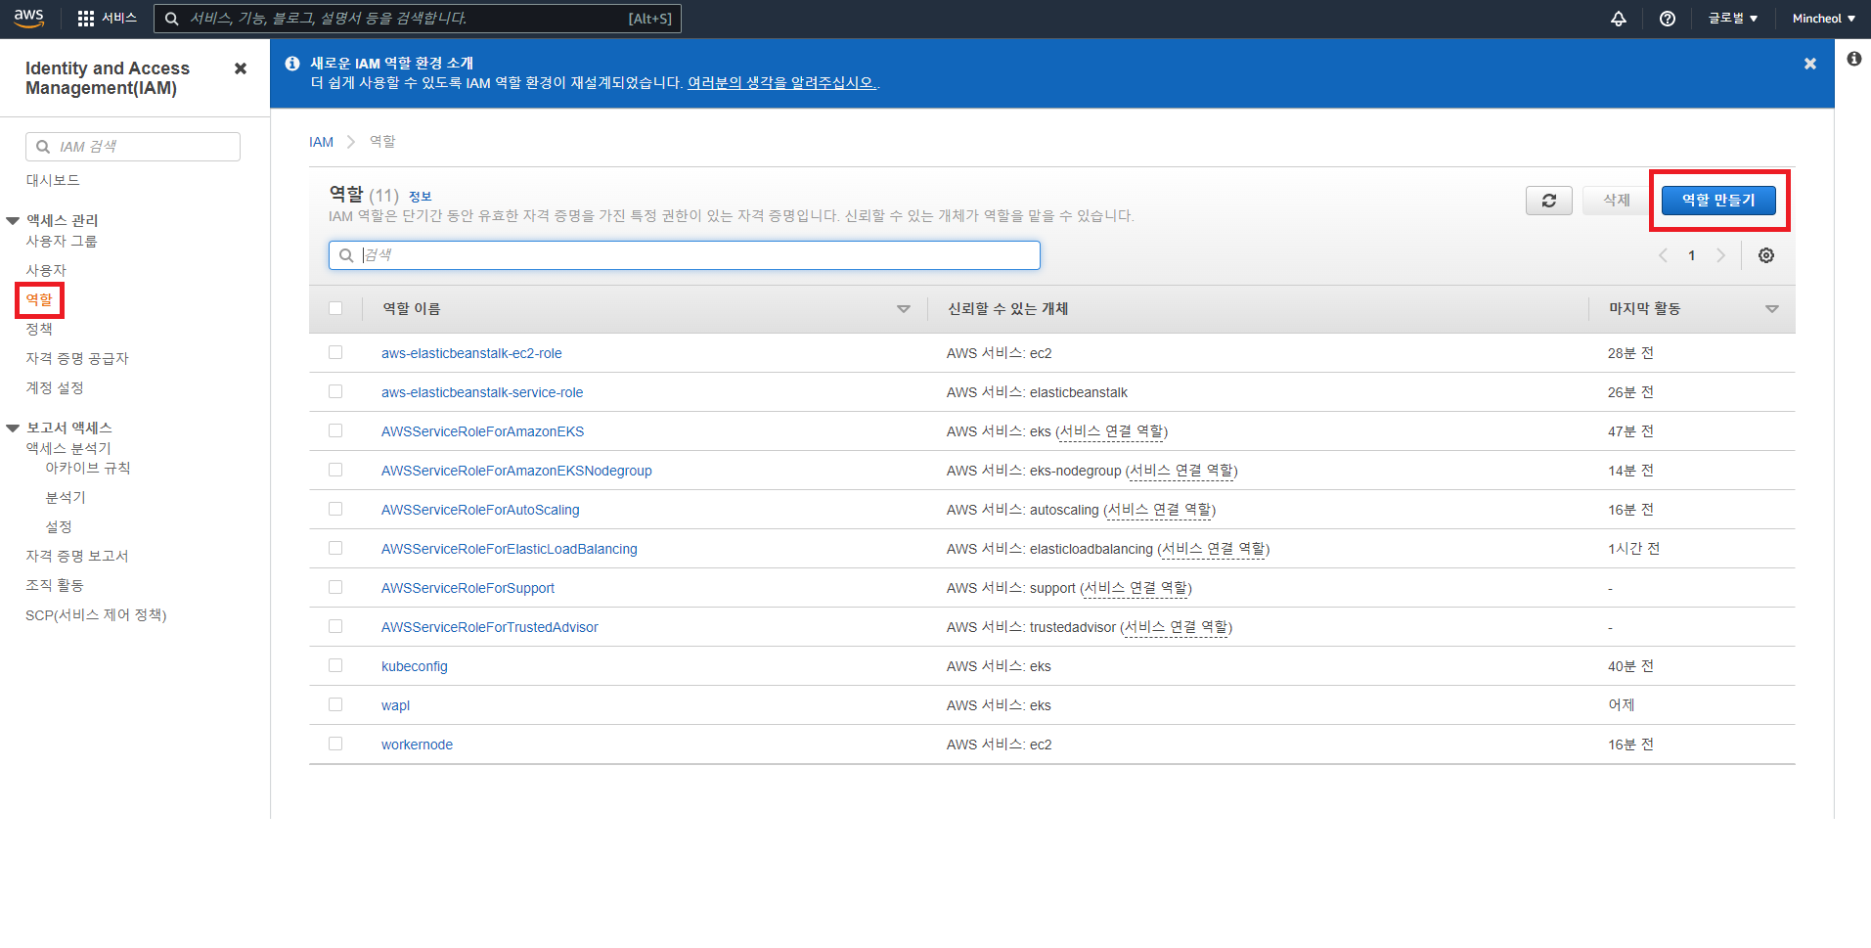
Task: Open 자격 증명 공급자 in the sidebar
Action: [x=77, y=358]
